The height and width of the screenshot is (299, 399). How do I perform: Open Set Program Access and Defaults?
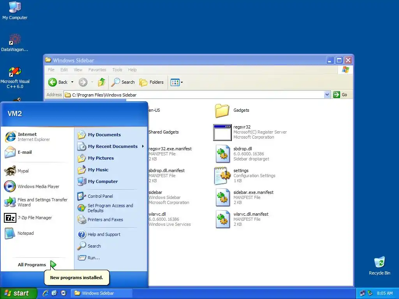111,208
